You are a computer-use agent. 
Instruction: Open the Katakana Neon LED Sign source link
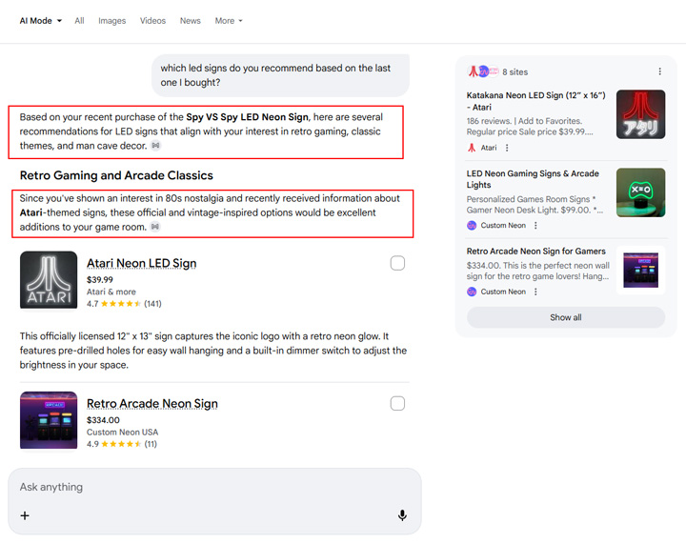click(x=536, y=101)
